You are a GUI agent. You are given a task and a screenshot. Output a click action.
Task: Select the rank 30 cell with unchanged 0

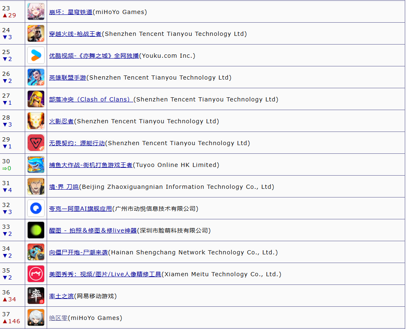pyautogui.click(x=12, y=164)
